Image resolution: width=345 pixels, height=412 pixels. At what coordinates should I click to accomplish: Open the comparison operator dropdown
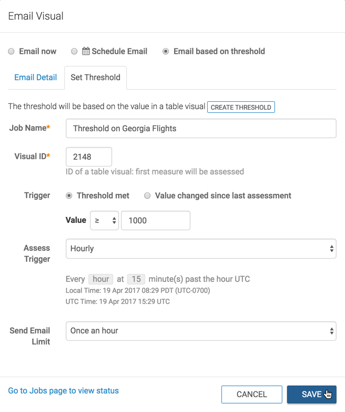click(104, 221)
